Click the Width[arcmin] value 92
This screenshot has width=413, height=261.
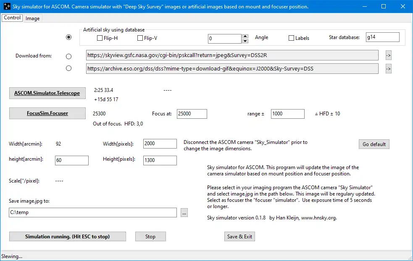(58, 144)
